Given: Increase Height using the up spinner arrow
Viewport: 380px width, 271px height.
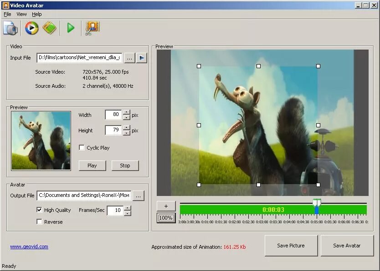Looking at the screenshot, I should 127,128.
